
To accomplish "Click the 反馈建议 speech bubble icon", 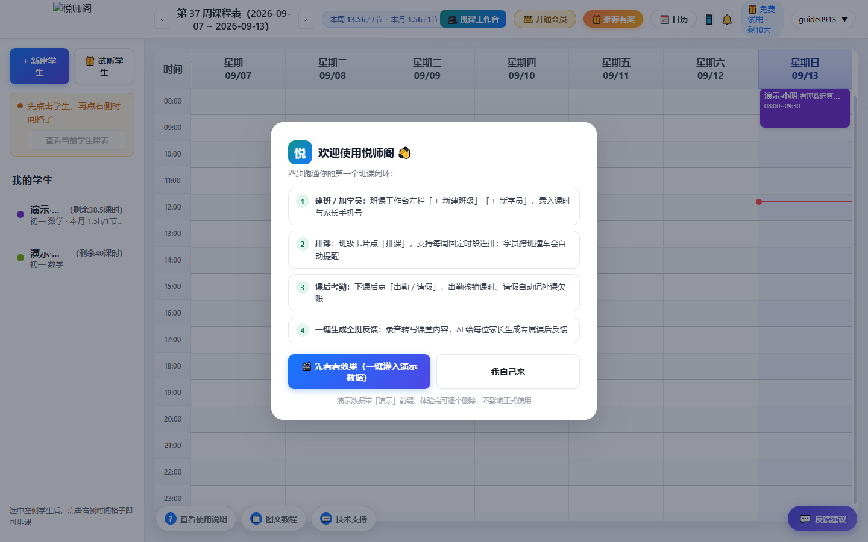I will pos(805,519).
